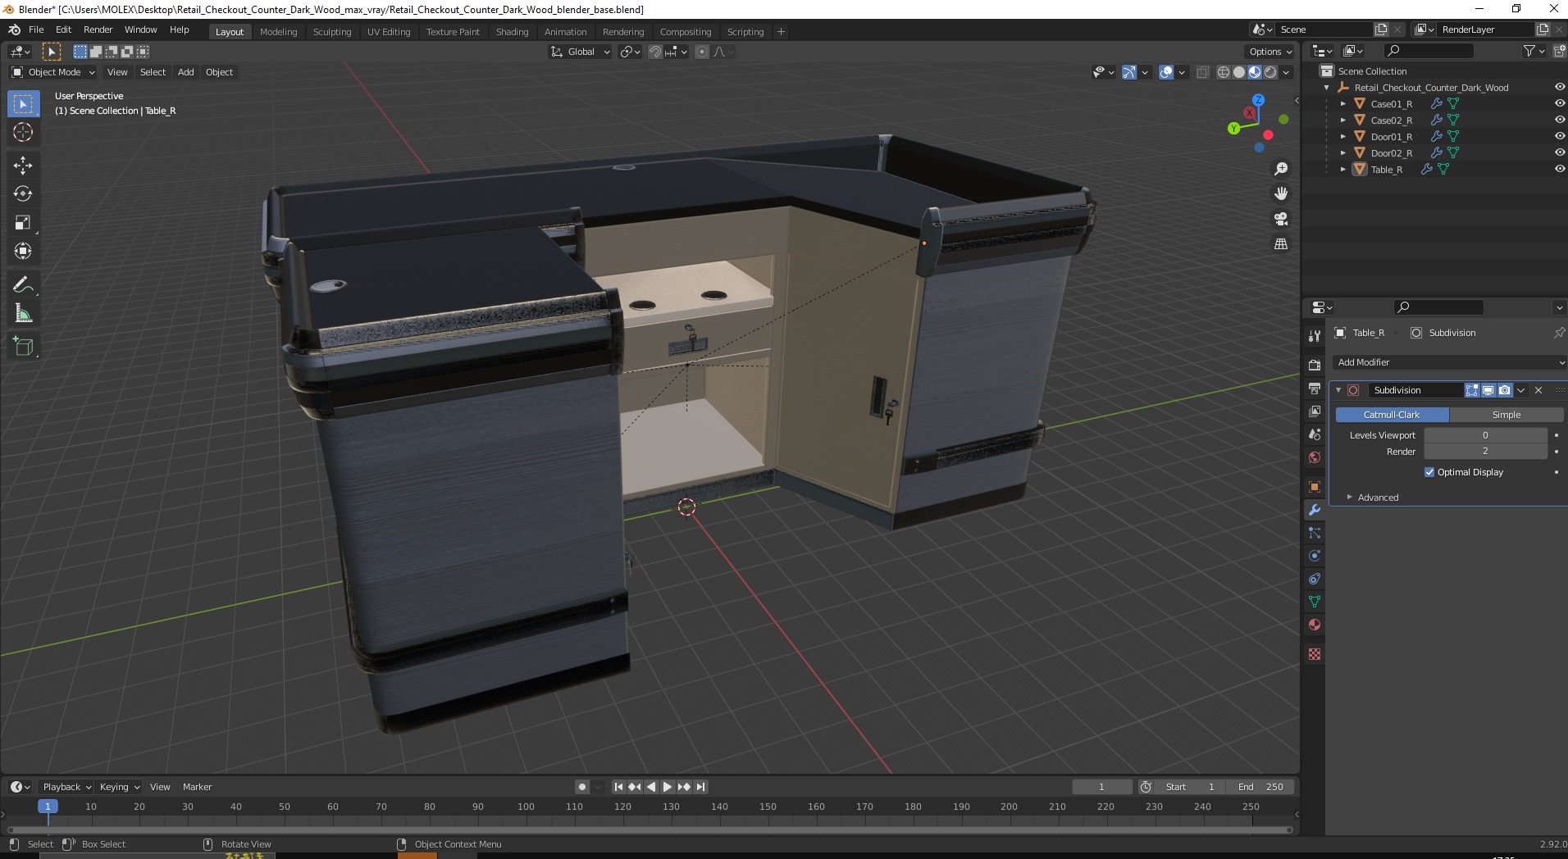The width and height of the screenshot is (1568, 859).
Task: Open the Modifier properties wrench tab
Action: 1315,510
